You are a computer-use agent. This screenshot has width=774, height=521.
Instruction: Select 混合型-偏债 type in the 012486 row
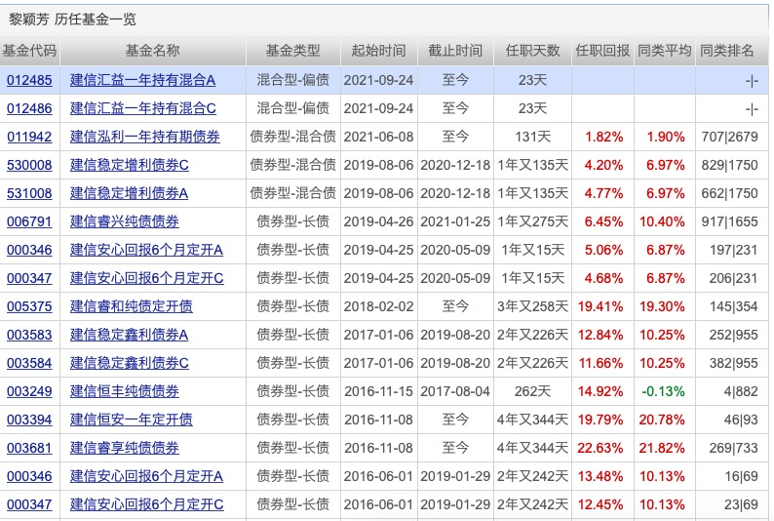(293, 108)
